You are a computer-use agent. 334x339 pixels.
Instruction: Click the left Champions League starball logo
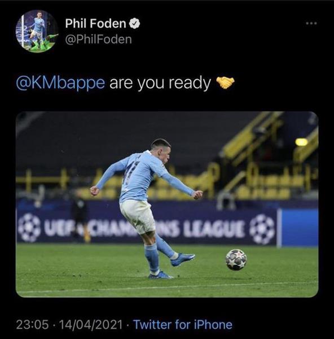(29, 228)
